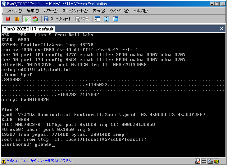Reset the virtual machine via red-green arrows icon
The image size is (227, 165).
(x=35, y=19)
